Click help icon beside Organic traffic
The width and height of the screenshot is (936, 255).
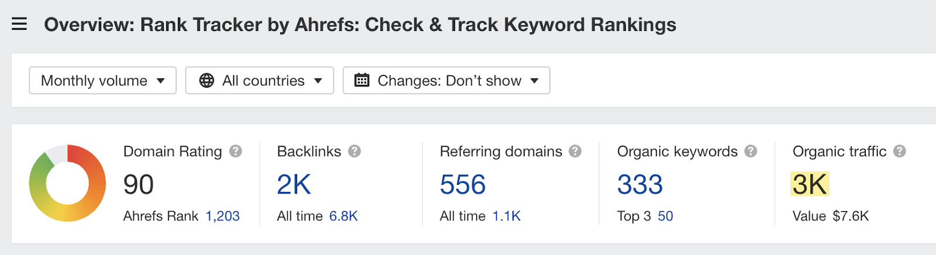[900, 151]
